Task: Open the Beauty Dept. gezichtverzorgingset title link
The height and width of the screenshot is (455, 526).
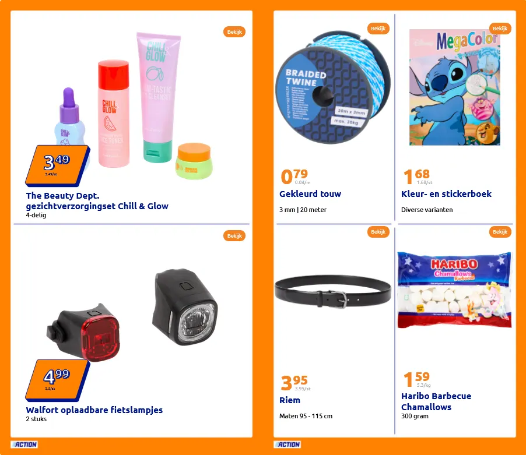Action: [x=97, y=200]
